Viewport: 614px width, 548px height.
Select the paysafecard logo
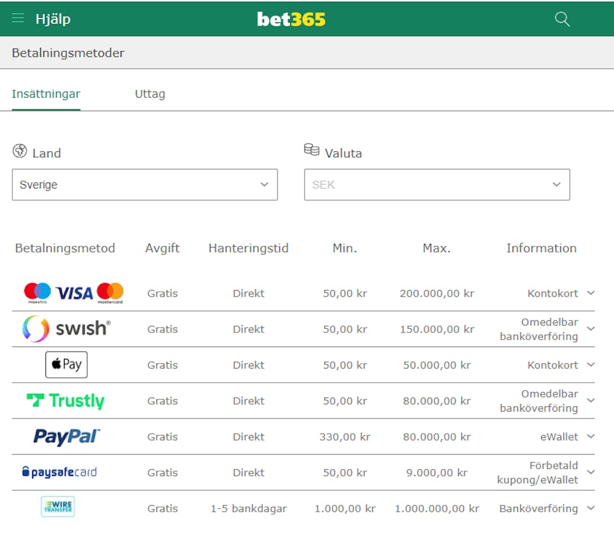pos(60,472)
